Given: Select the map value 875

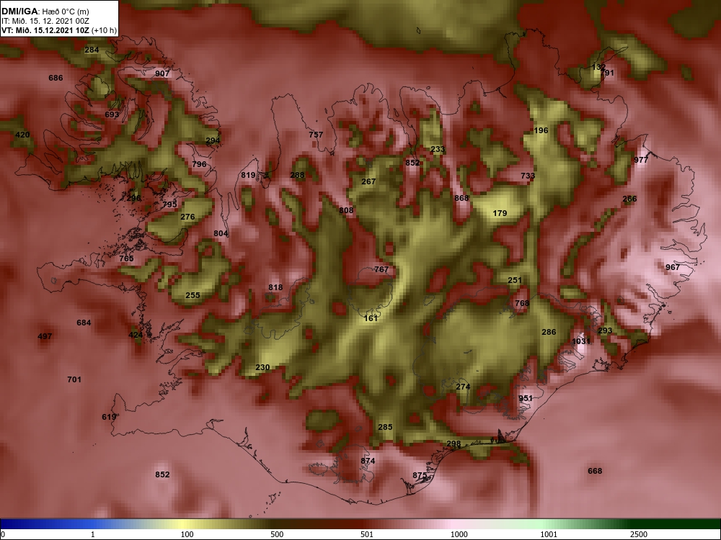Looking at the screenshot, I should coord(420,475).
